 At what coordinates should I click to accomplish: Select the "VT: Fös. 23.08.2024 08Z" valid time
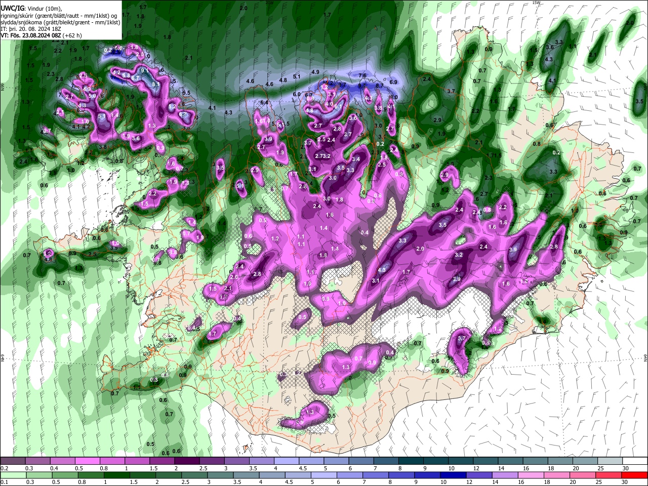(x=32, y=35)
